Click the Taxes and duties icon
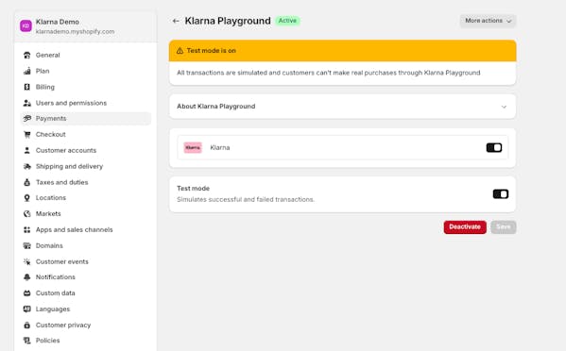This screenshot has height=351, width=566. pyautogui.click(x=27, y=182)
